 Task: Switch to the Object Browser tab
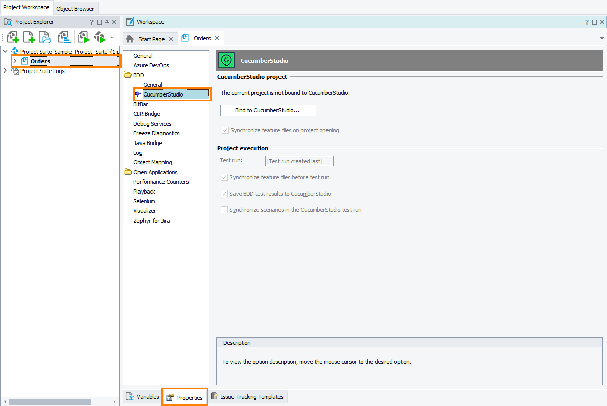point(75,9)
